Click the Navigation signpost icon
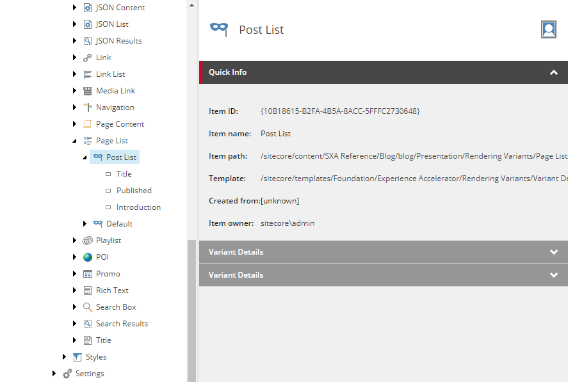568x382 pixels. (88, 107)
